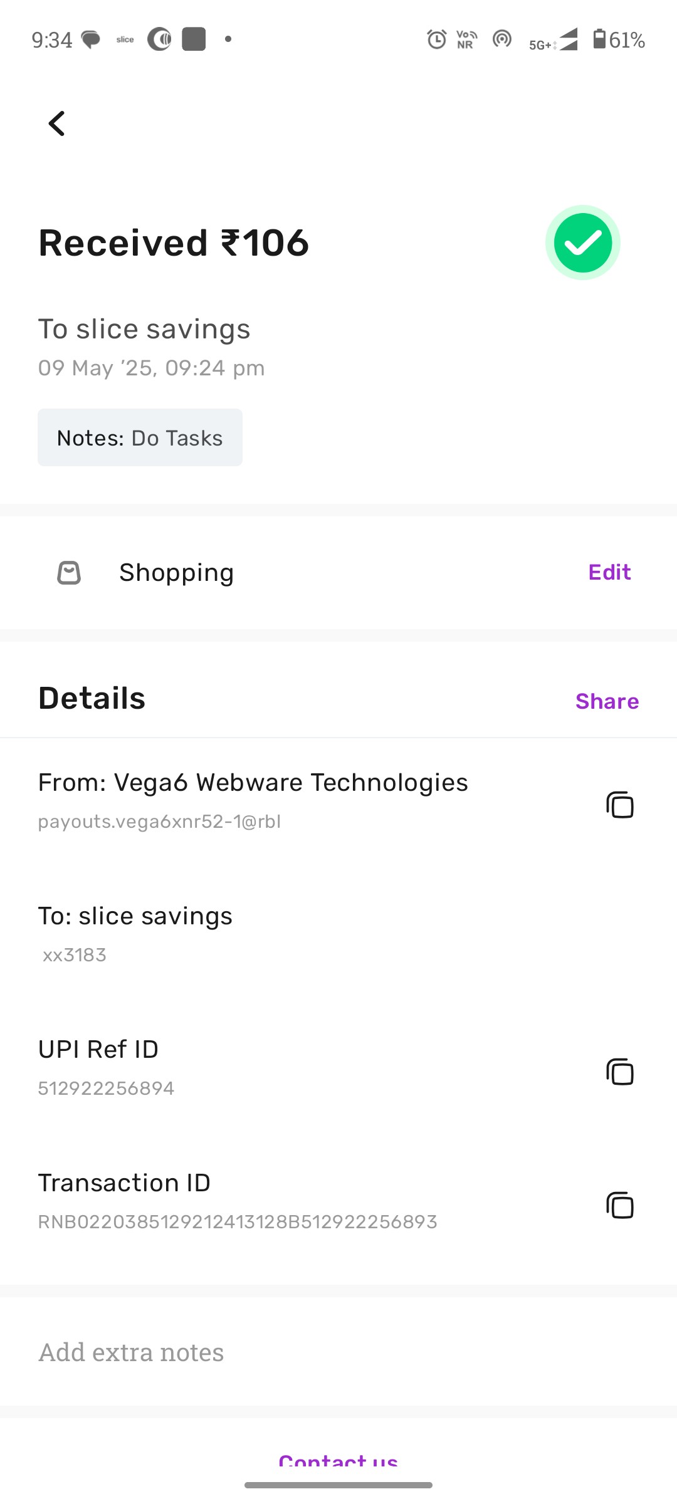Tap the Shopping category label
This screenshot has height=1504, width=677.
click(177, 572)
